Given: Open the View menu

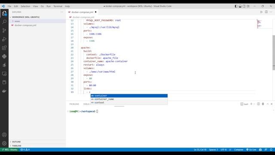Looking at the screenshot, I should click(x=35, y=6).
